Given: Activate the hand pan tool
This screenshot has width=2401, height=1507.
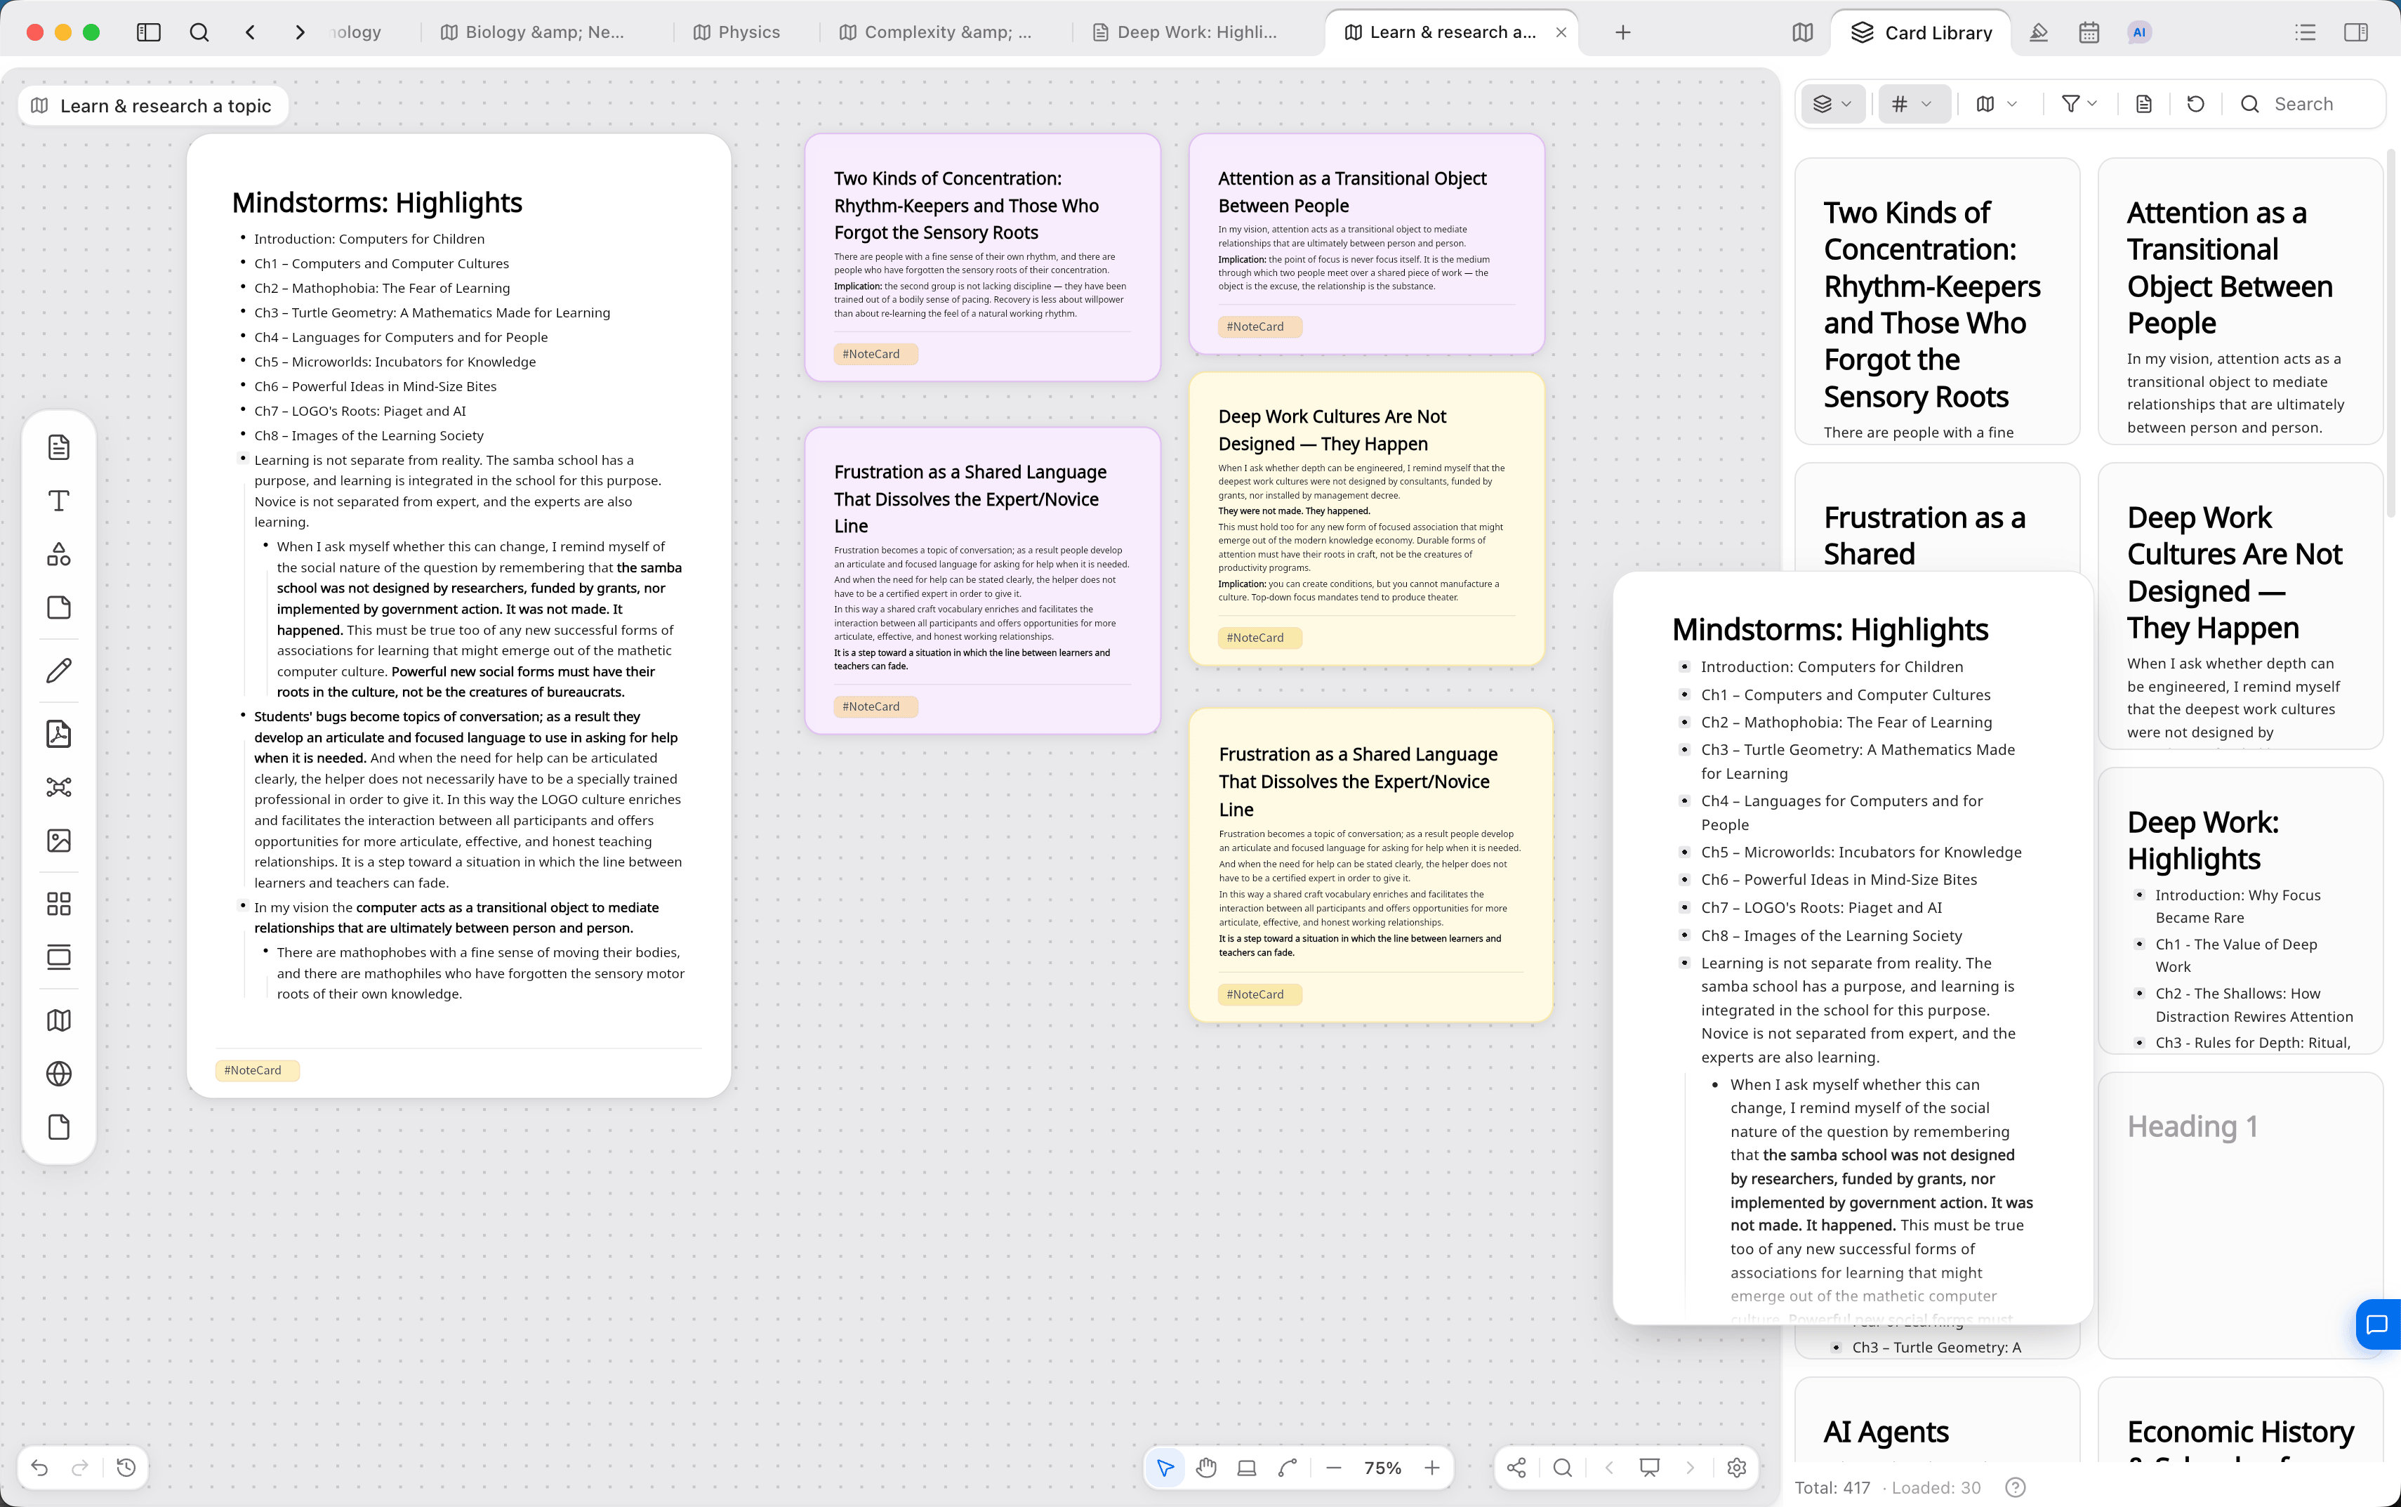Looking at the screenshot, I should click(x=1207, y=1467).
